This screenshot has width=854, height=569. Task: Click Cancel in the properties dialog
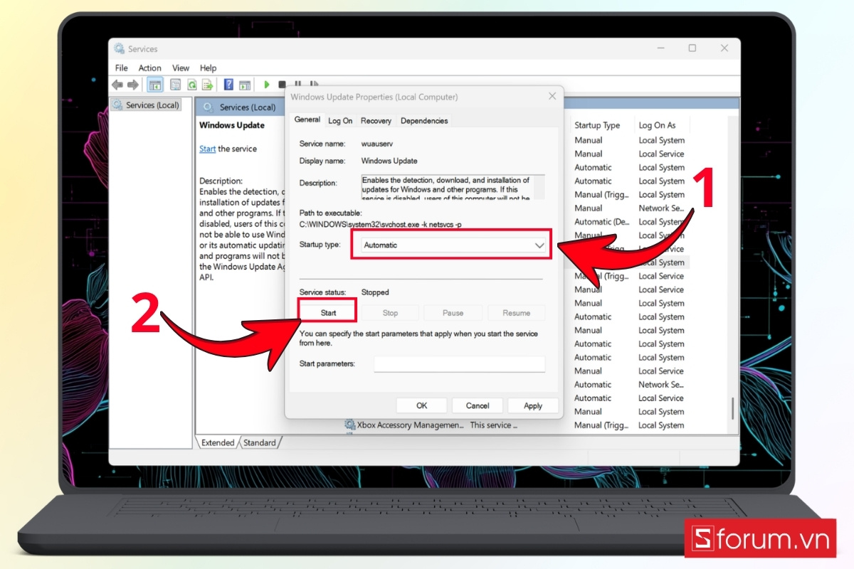pos(478,405)
